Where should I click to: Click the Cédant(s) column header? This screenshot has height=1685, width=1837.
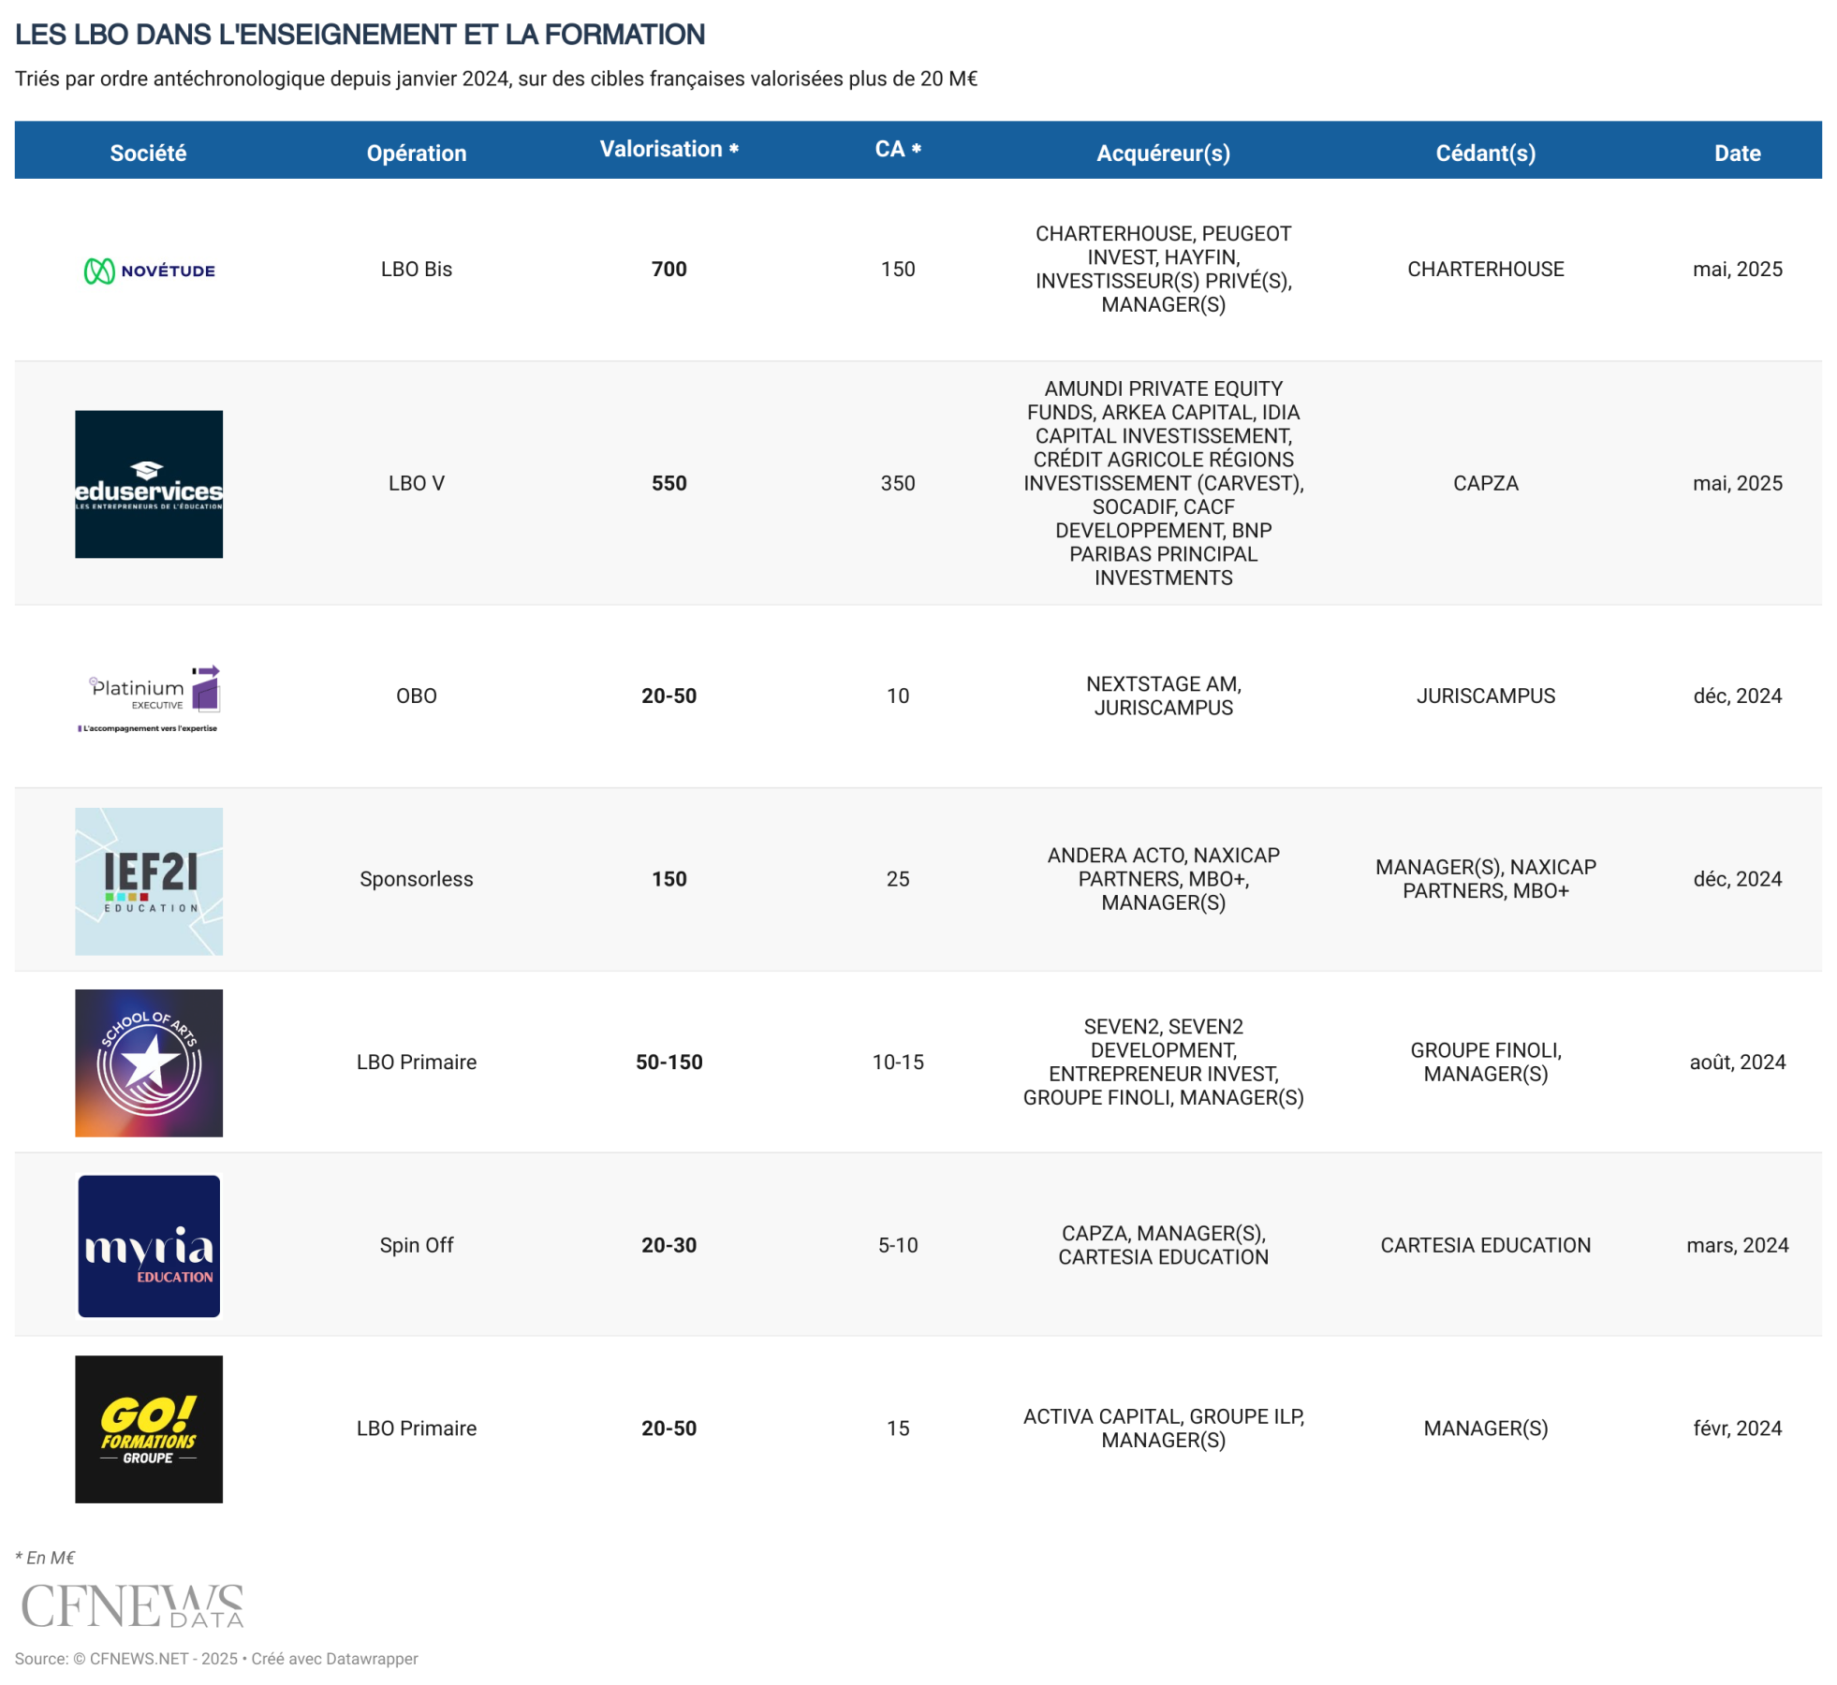click(x=1485, y=153)
